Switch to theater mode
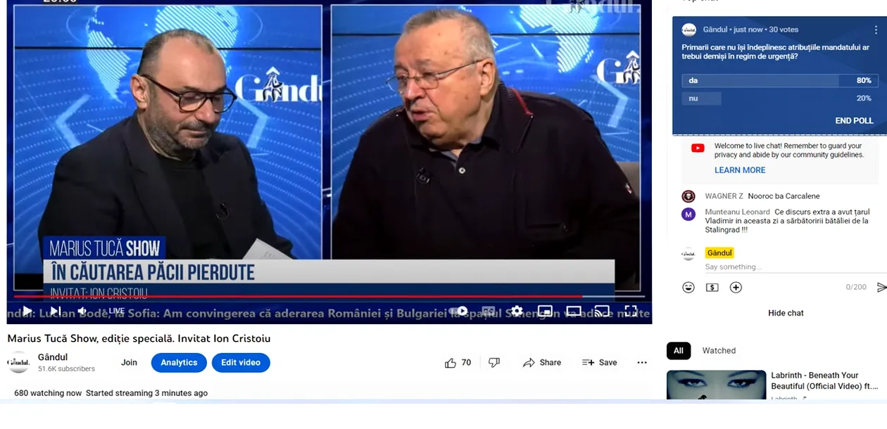Viewport: 887px width, 429px height. coord(574,311)
